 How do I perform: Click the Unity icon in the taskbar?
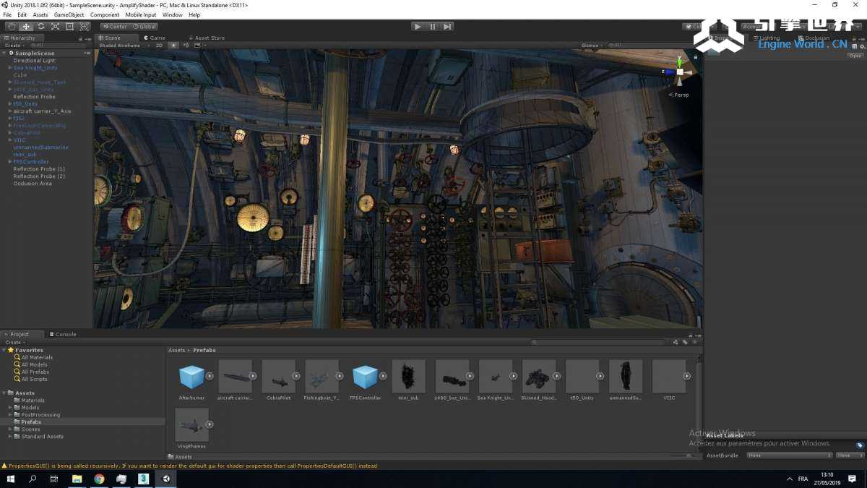tap(165, 479)
